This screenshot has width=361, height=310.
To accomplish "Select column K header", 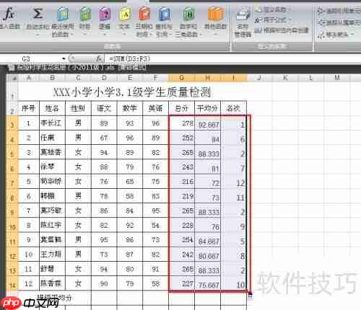I will (x=285, y=78).
